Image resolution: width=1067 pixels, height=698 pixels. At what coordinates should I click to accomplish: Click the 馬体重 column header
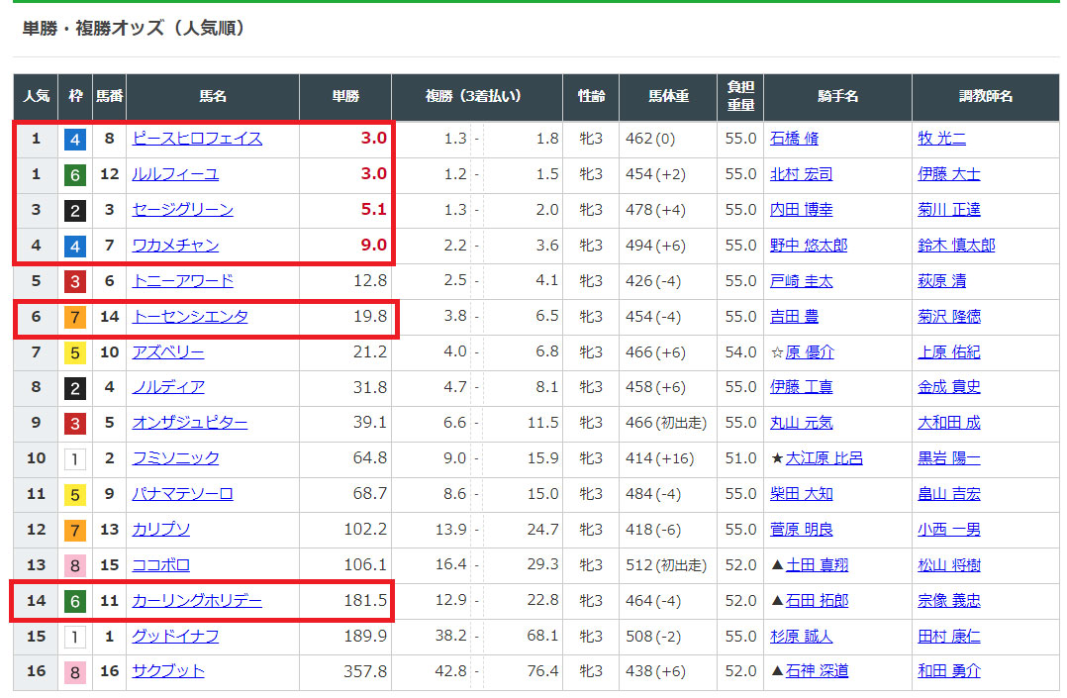(x=669, y=97)
